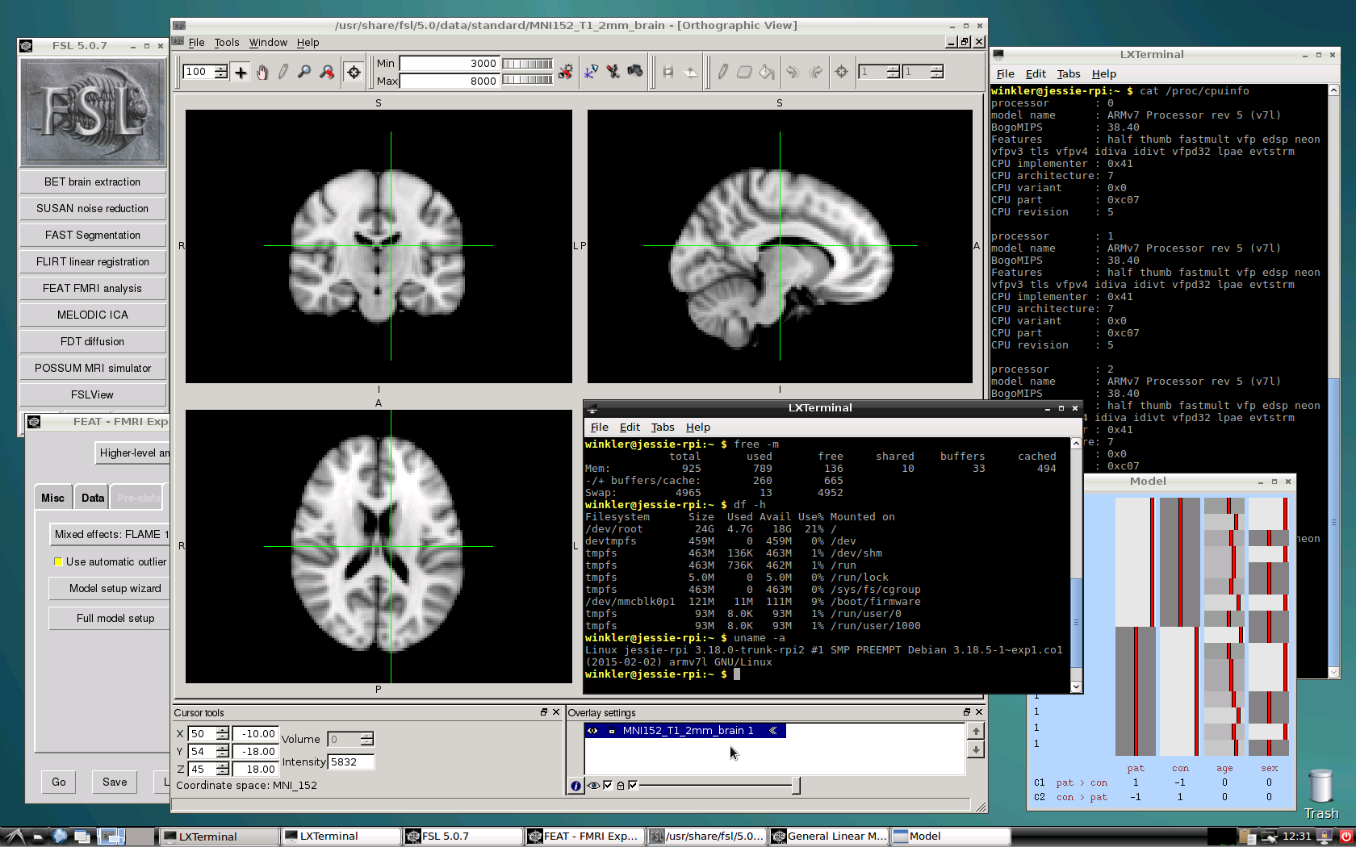Viewport: 1356px width, 847px height.
Task: Open the File menu in FSLView
Action: [x=196, y=43]
